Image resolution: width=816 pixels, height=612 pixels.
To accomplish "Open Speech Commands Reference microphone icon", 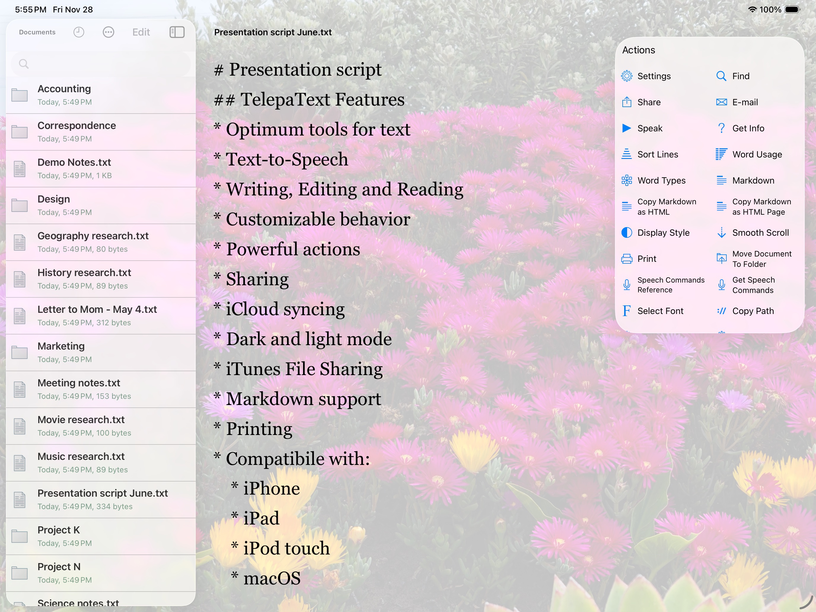I will tap(627, 285).
